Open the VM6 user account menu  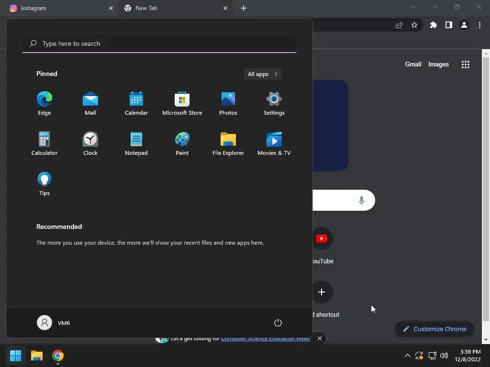[54, 323]
